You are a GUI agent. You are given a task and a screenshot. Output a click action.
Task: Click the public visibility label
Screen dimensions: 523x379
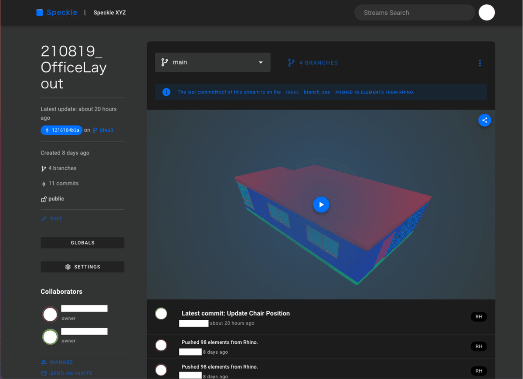click(x=53, y=199)
